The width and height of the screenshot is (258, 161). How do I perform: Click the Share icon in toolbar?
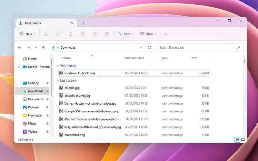95,34
